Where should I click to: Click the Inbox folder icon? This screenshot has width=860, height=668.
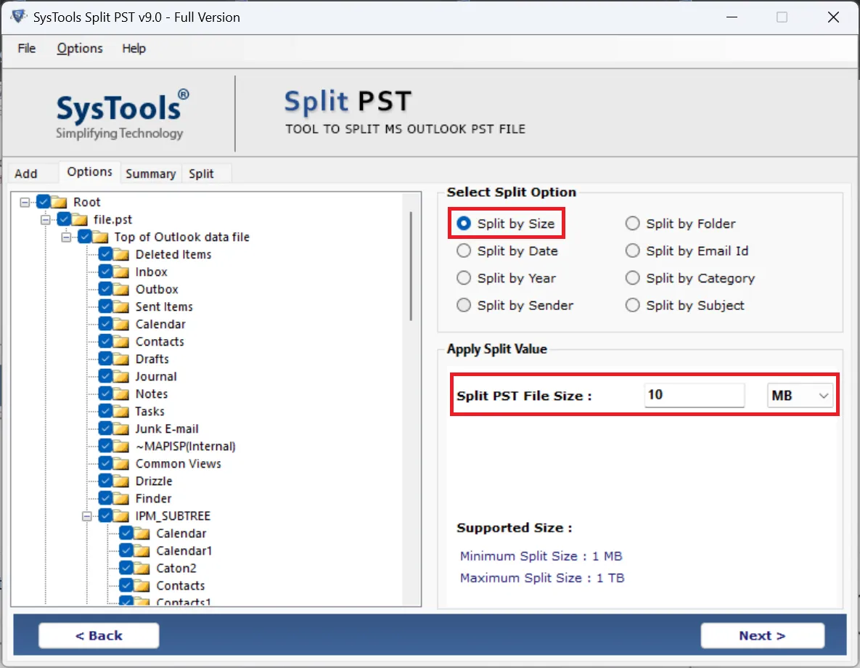pyautogui.click(x=120, y=272)
